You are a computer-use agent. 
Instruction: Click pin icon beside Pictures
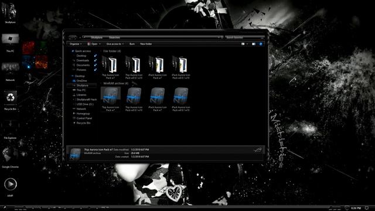pos(95,70)
